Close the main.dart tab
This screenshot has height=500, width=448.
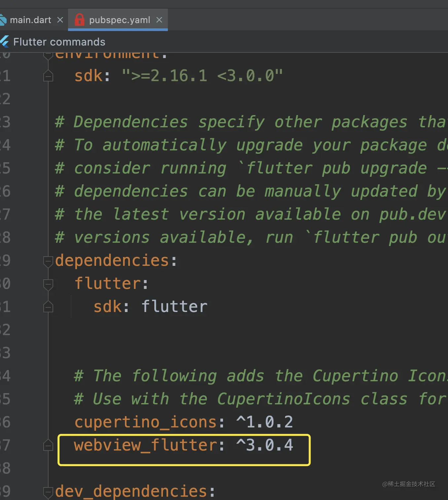tap(60, 20)
